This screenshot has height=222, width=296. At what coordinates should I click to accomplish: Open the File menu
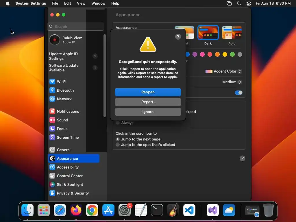pyautogui.click(x=55, y=3)
